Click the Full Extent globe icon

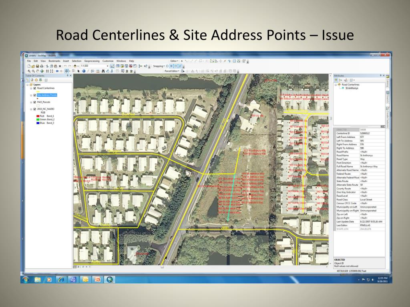[42, 71]
